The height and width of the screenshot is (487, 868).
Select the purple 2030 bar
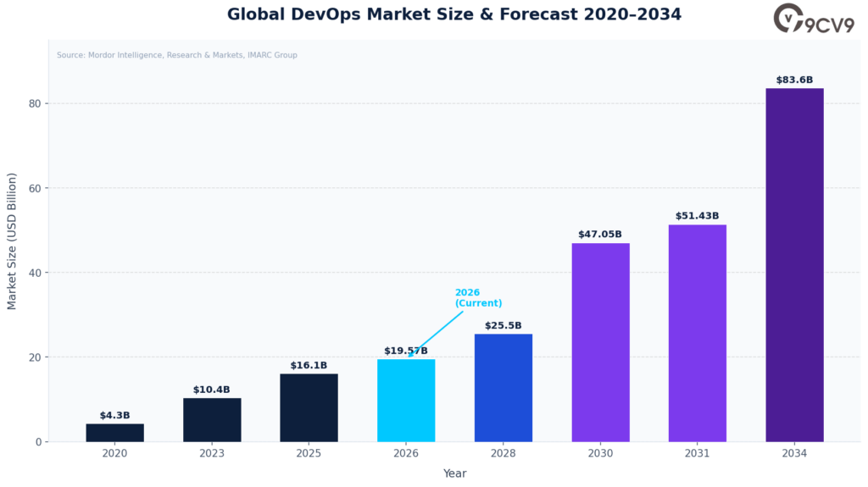coord(601,342)
